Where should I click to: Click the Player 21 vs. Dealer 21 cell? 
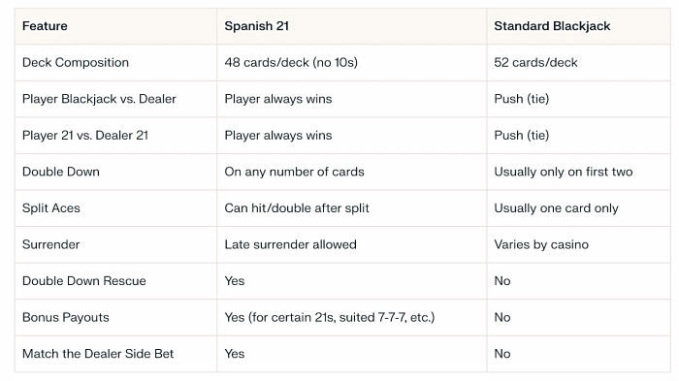(85, 135)
